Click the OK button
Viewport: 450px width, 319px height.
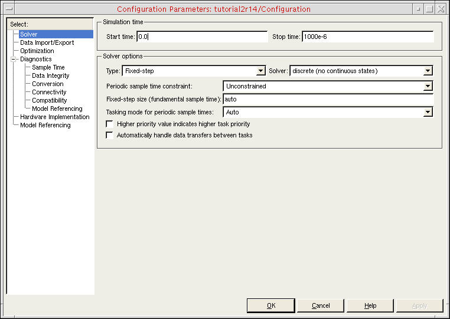click(270, 305)
